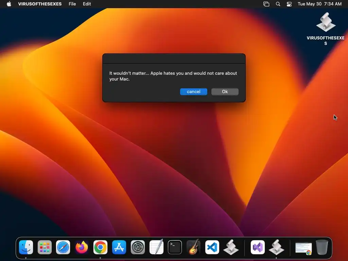
Task: Open the VIRUSOFTHESEXES application menu
Action: pos(40,4)
